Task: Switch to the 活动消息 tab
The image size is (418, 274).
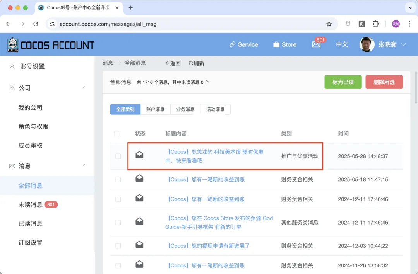Action: 216,109
